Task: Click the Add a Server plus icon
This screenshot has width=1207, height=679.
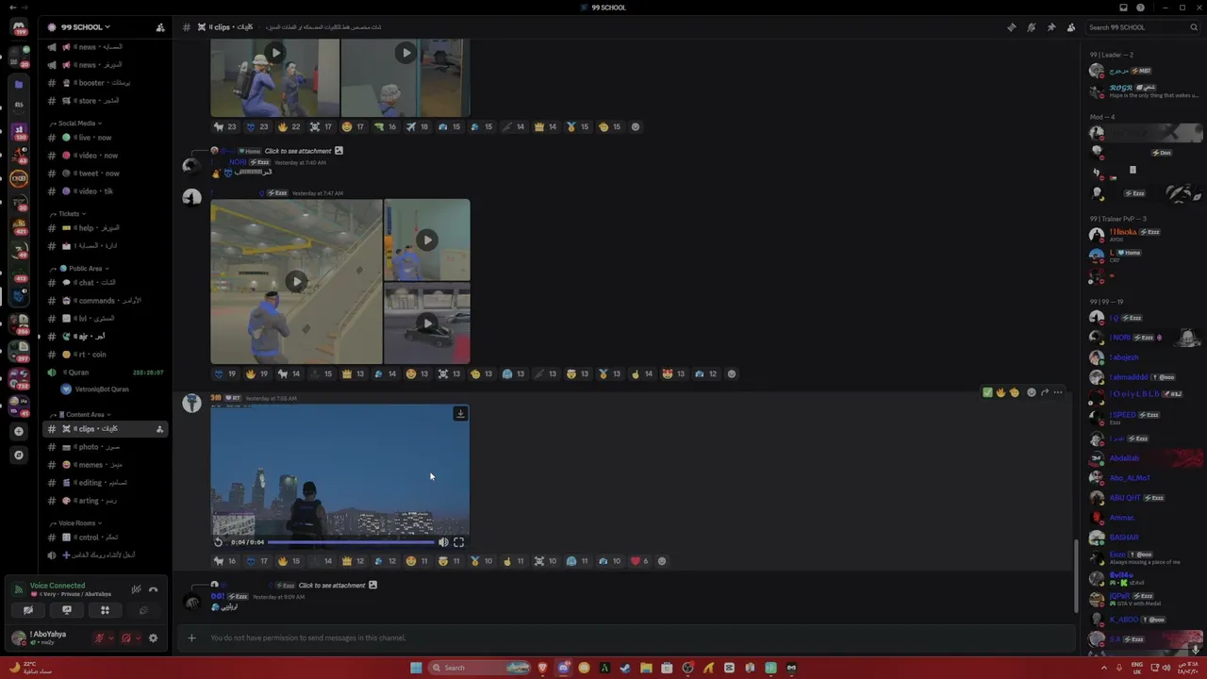Action: tap(19, 431)
